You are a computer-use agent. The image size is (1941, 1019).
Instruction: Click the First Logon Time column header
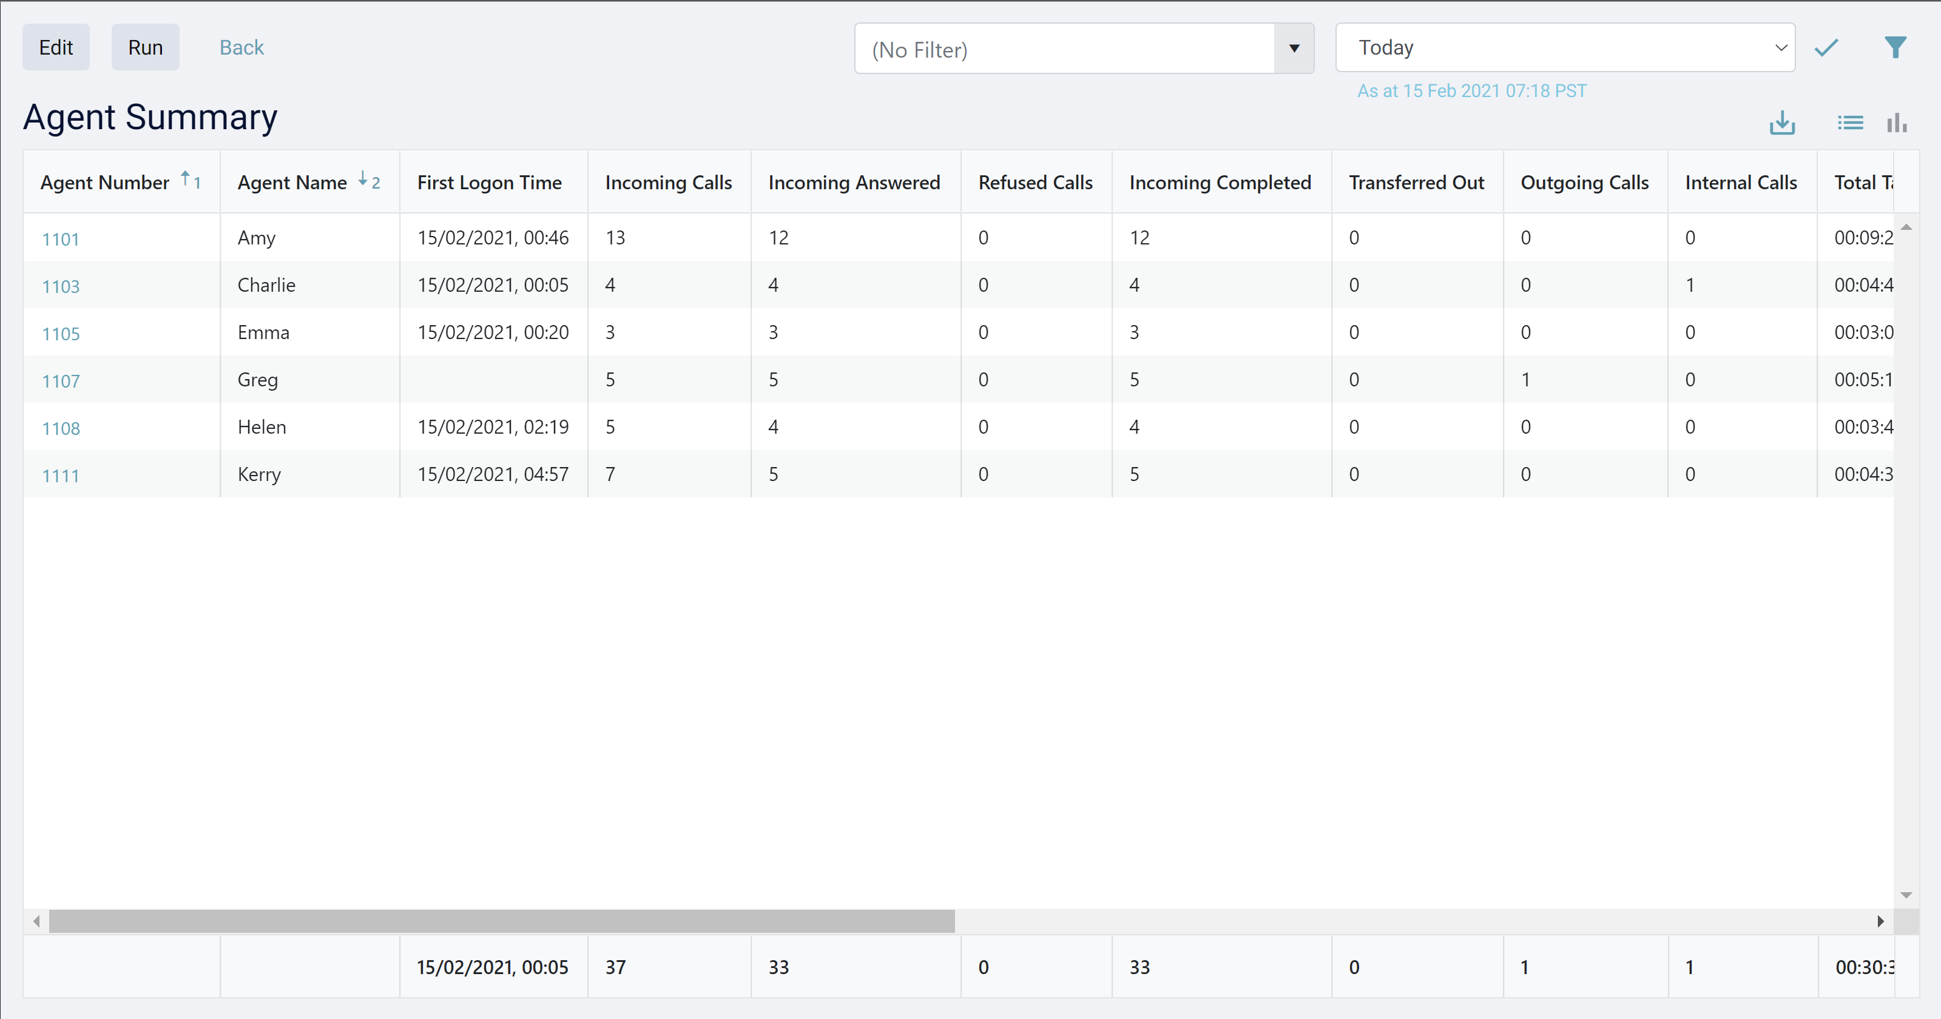click(x=490, y=181)
